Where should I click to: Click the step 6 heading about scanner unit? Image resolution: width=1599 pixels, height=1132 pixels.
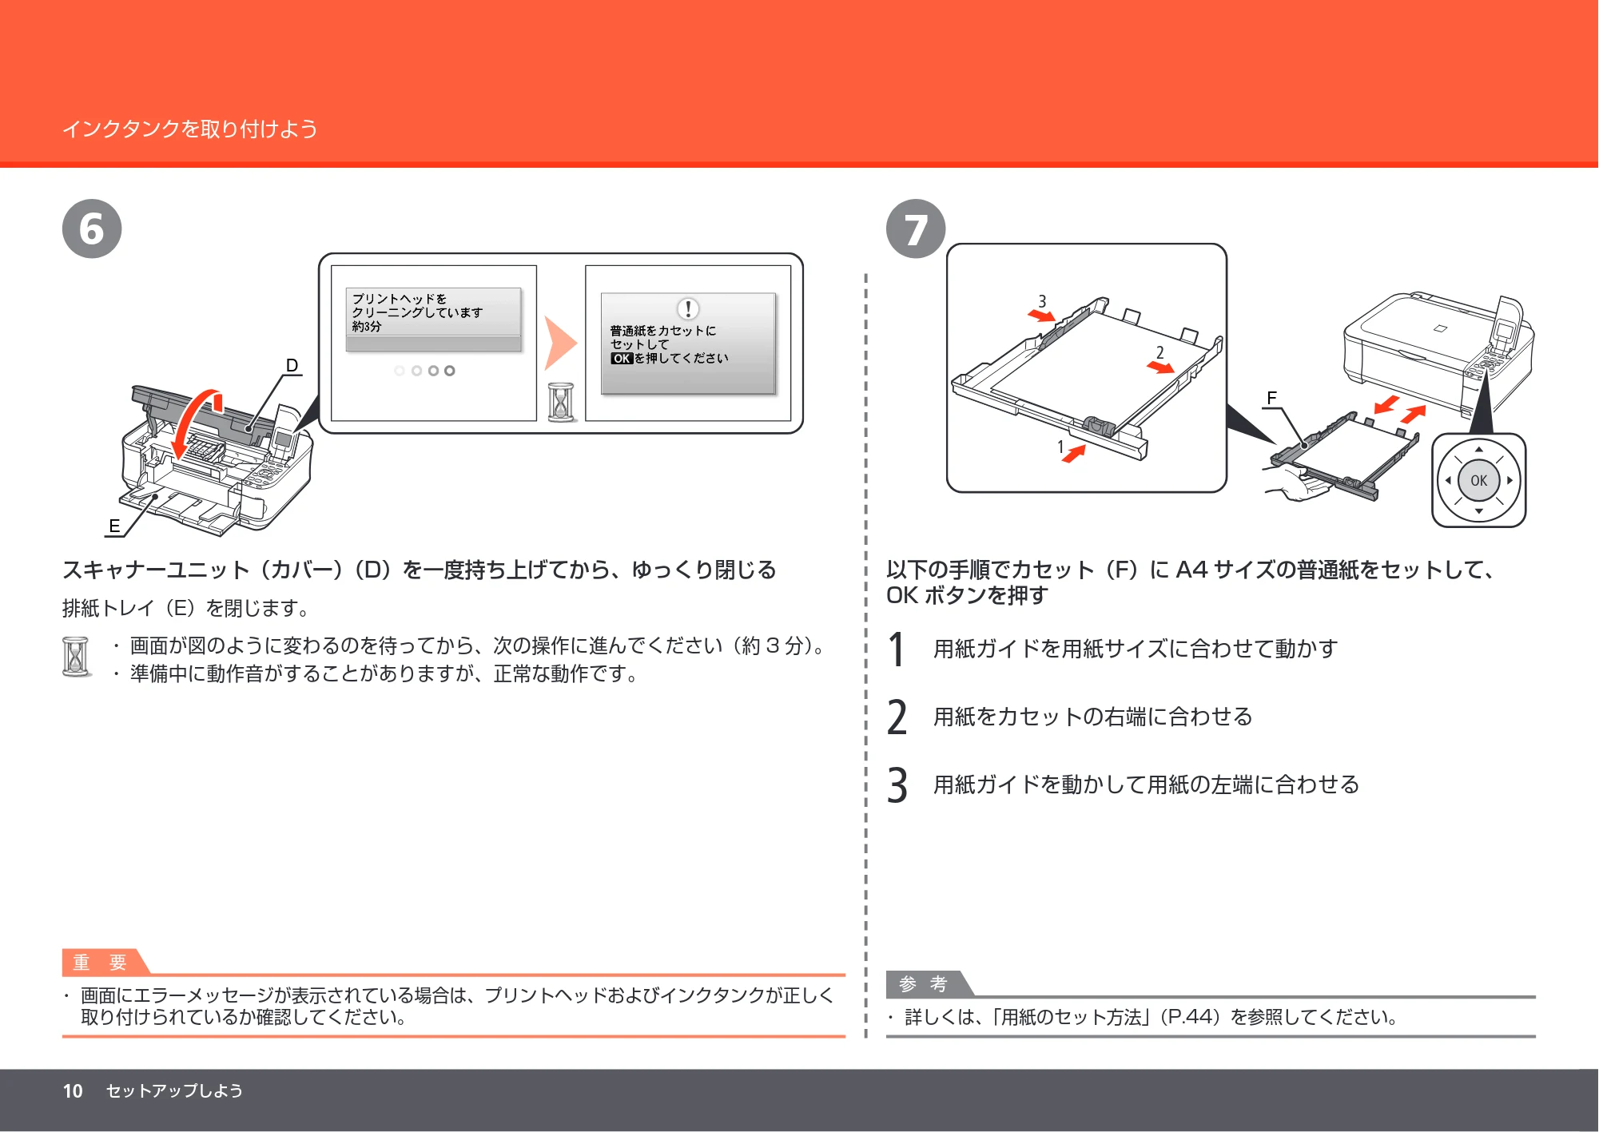coord(420,570)
